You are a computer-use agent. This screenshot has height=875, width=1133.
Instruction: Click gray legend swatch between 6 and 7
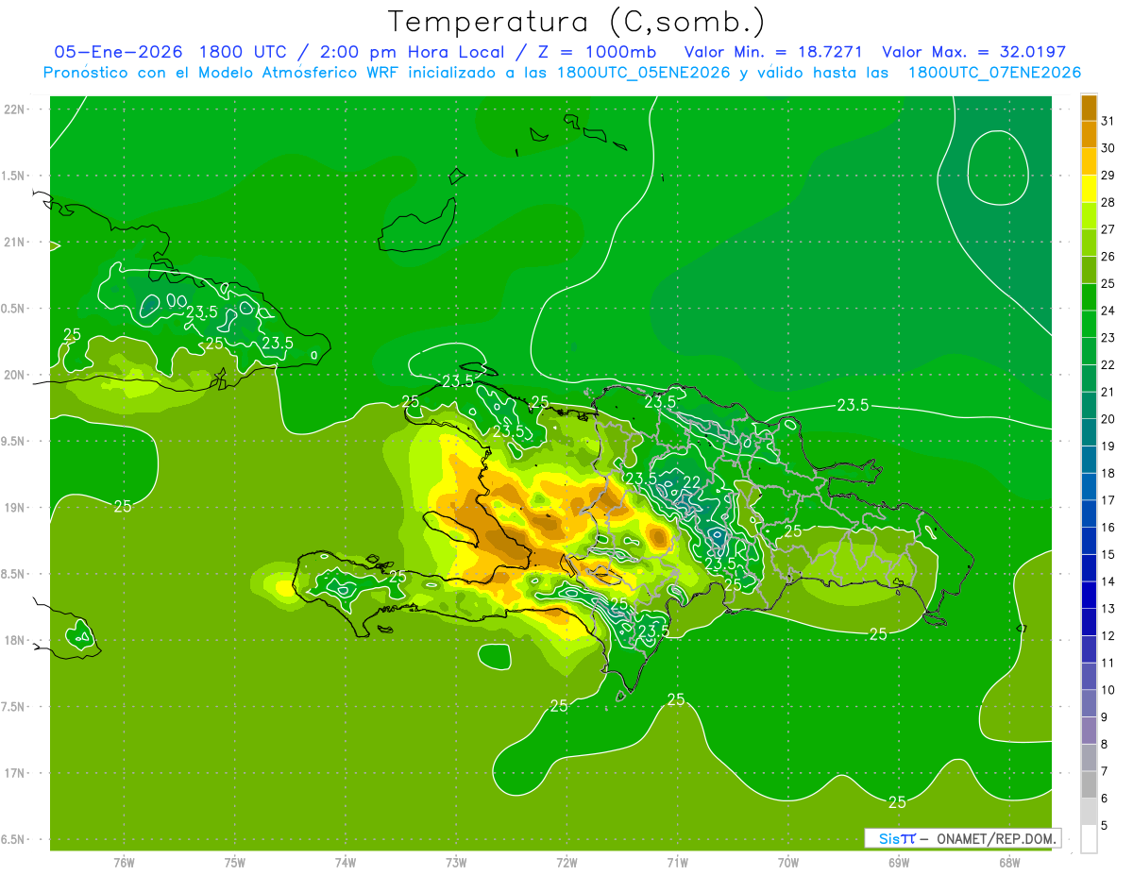click(1089, 785)
